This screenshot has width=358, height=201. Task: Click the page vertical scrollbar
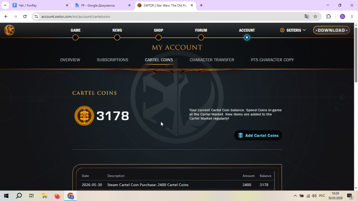pyautogui.click(x=356, y=55)
